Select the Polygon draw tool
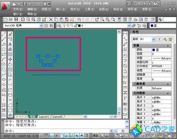Viewport: 177px width, 139px height. 4,49
